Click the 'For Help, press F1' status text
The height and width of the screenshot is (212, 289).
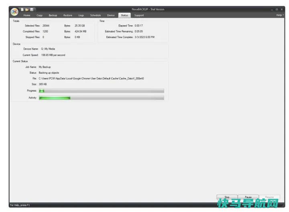tap(20, 205)
